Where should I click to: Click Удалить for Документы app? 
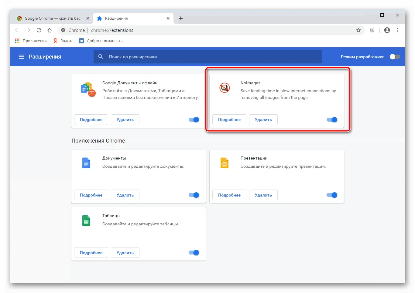pyautogui.click(x=125, y=195)
